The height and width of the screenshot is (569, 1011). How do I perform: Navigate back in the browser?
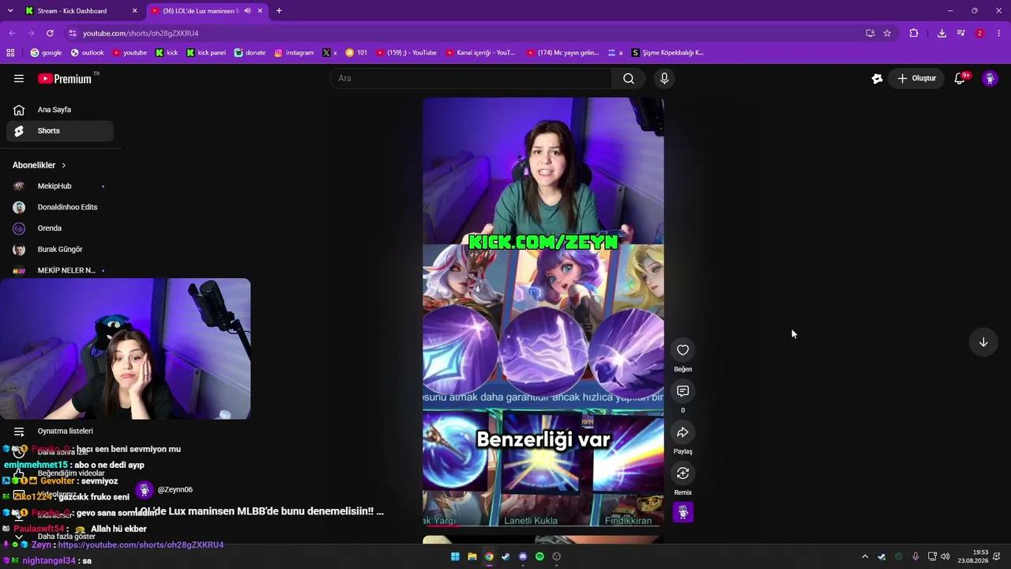(12, 33)
